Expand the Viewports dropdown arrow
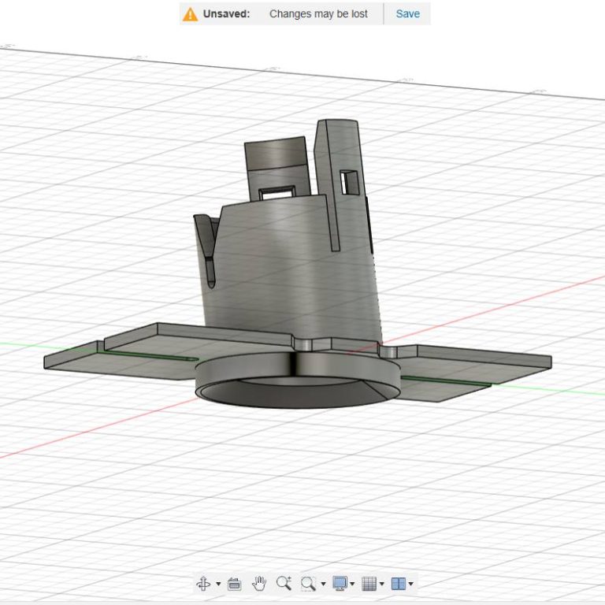The image size is (605, 605). [x=410, y=585]
